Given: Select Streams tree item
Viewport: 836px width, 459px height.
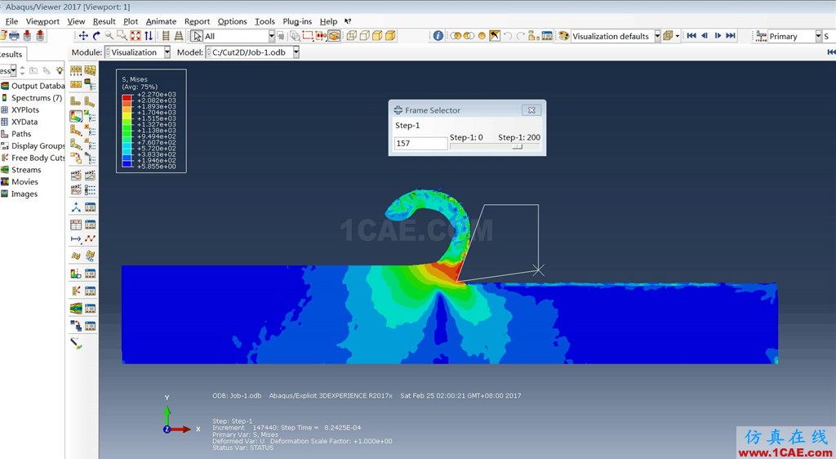Looking at the screenshot, I should pyautogui.click(x=21, y=170).
